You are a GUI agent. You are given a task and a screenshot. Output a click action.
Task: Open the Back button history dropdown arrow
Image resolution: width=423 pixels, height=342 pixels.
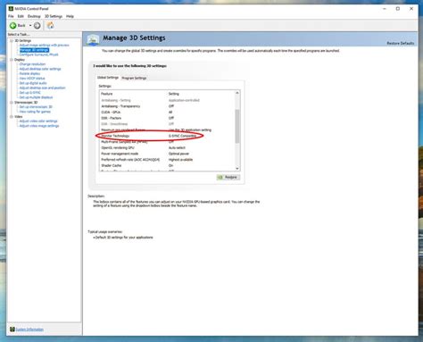(x=30, y=26)
